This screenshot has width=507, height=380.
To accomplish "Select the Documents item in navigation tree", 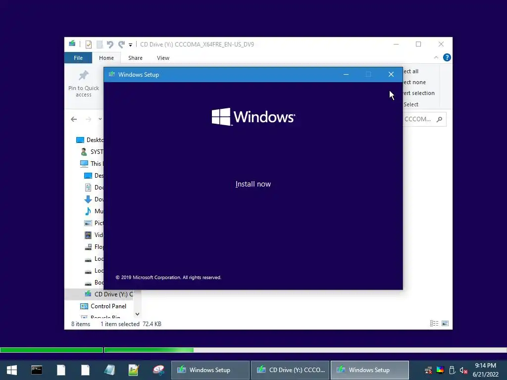I will click(x=94, y=188).
